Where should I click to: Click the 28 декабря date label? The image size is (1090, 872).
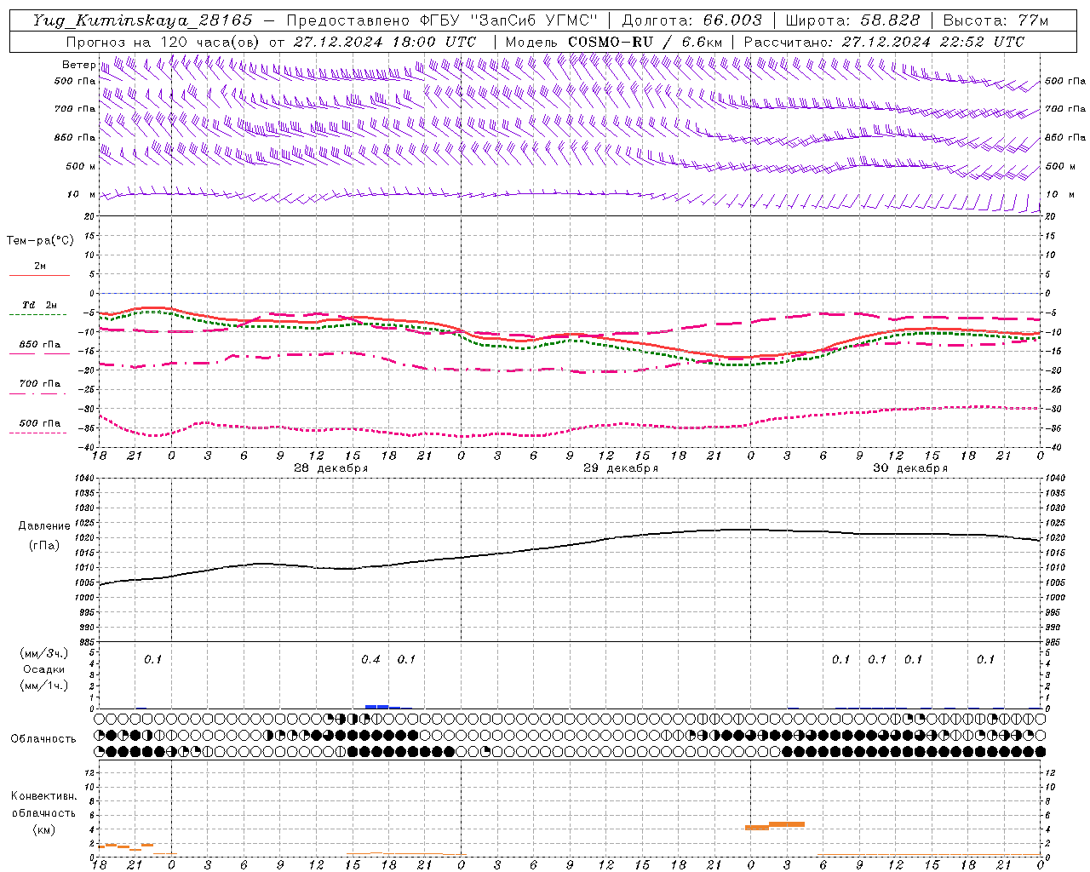pyautogui.click(x=331, y=468)
